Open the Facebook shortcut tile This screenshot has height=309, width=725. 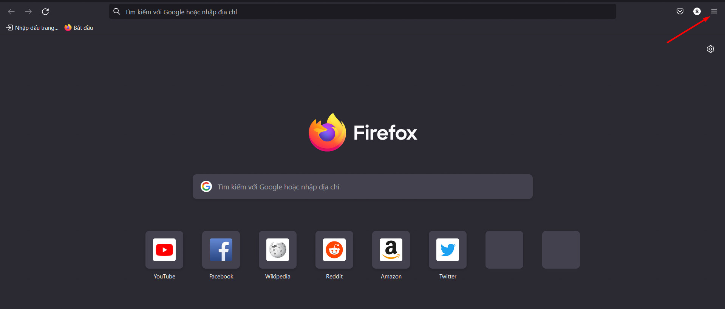coord(221,250)
